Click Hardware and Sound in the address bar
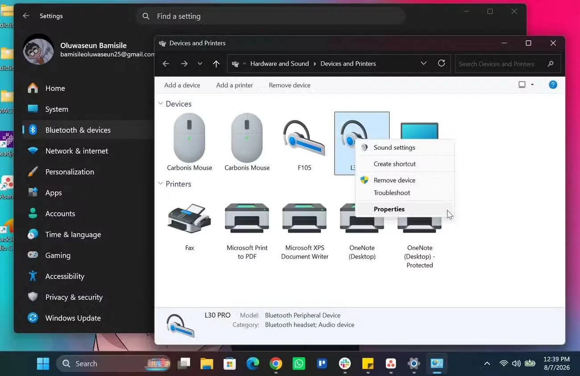 point(279,64)
